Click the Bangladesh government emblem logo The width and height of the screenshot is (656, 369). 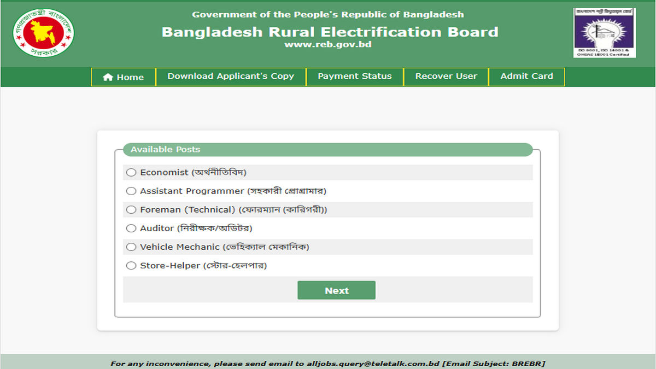[44, 33]
